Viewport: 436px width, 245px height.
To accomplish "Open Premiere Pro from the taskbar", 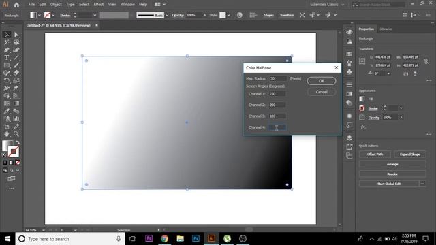I will (x=149, y=239).
